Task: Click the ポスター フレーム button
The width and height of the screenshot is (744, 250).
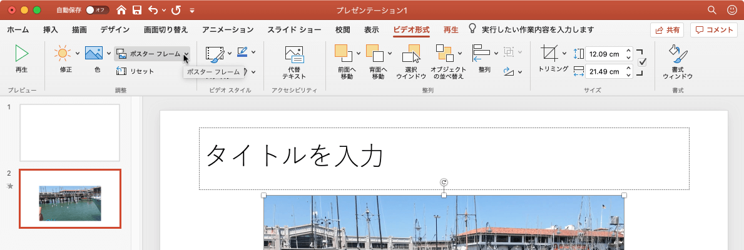Action: tap(148, 54)
